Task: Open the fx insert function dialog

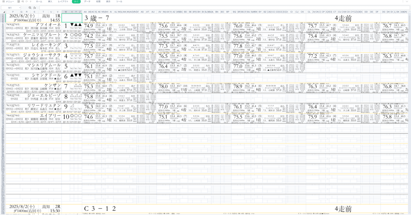Action: (x=35, y=7)
